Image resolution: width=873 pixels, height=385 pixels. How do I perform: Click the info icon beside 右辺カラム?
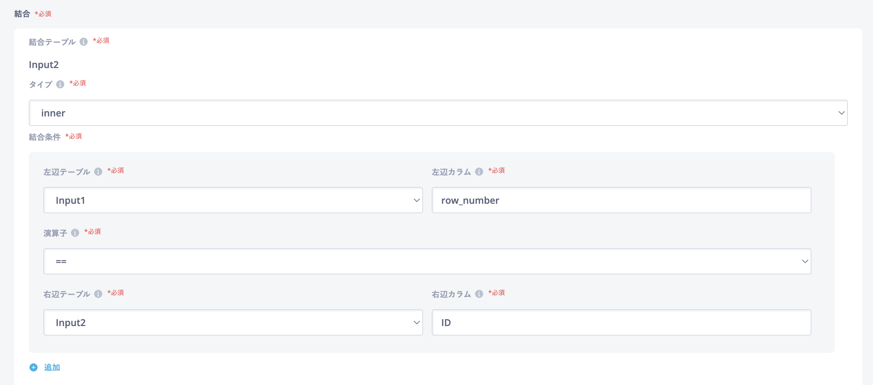click(479, 294)
